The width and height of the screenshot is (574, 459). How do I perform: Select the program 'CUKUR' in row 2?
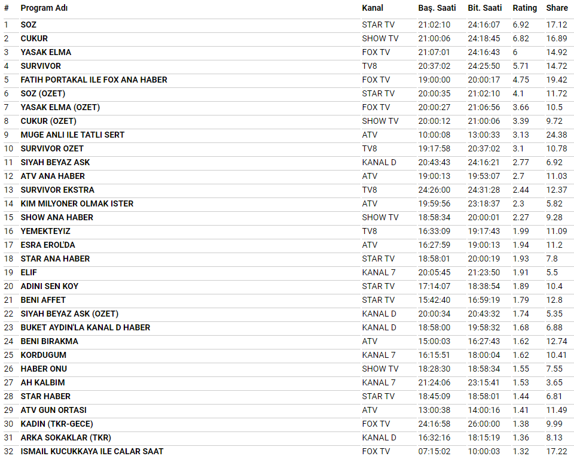tap(34, 38)
